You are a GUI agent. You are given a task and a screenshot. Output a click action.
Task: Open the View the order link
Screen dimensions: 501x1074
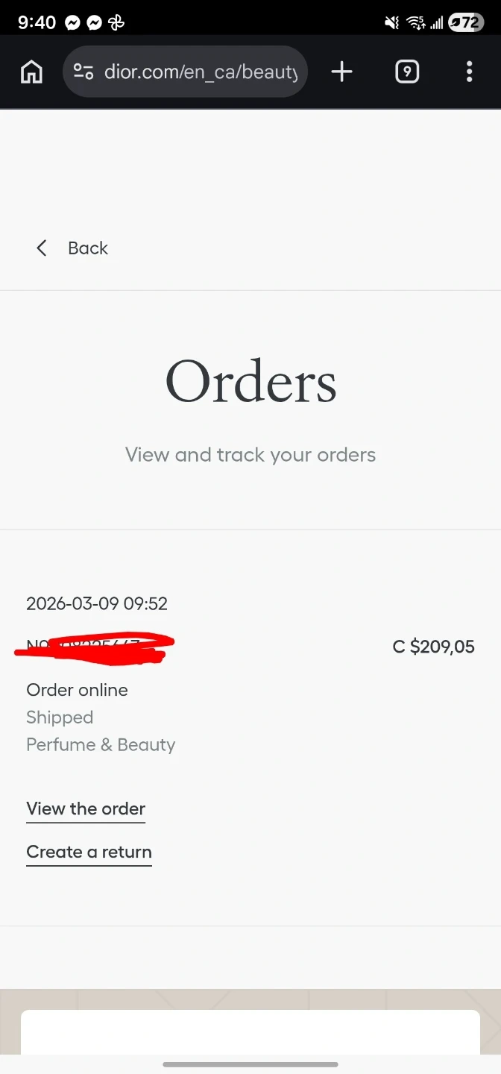[x=86, y=809]
